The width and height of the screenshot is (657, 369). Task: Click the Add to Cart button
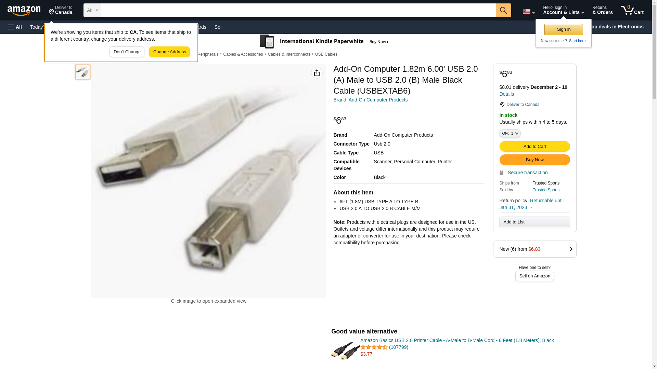534,146
